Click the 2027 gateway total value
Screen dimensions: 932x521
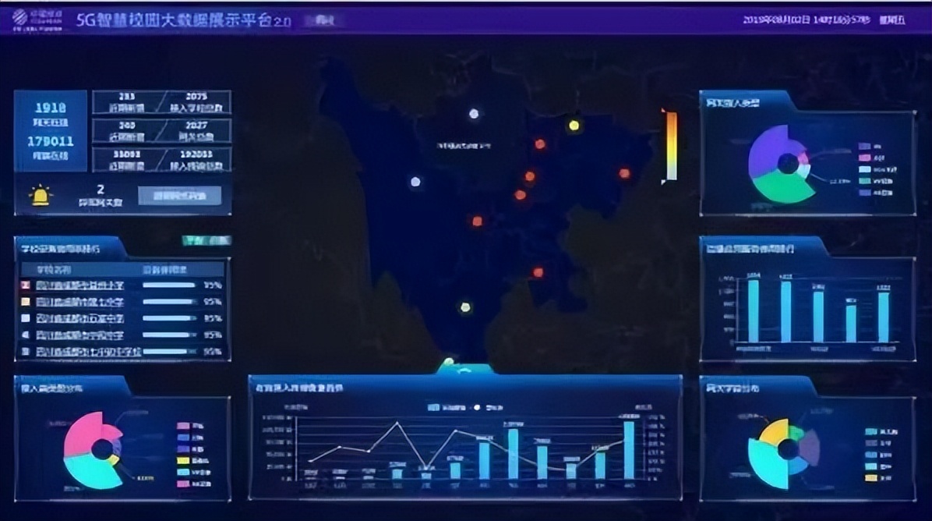196,126
